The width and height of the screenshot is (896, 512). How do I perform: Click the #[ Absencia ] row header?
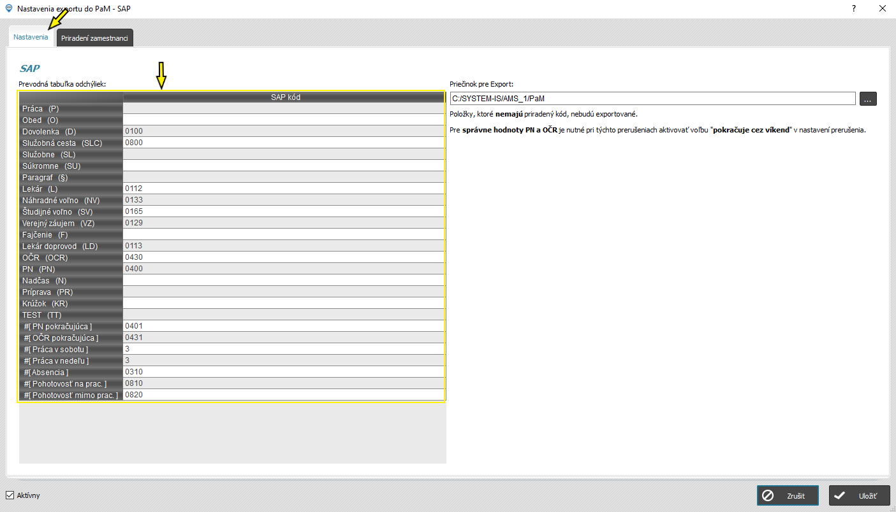[x=71, y=372]
